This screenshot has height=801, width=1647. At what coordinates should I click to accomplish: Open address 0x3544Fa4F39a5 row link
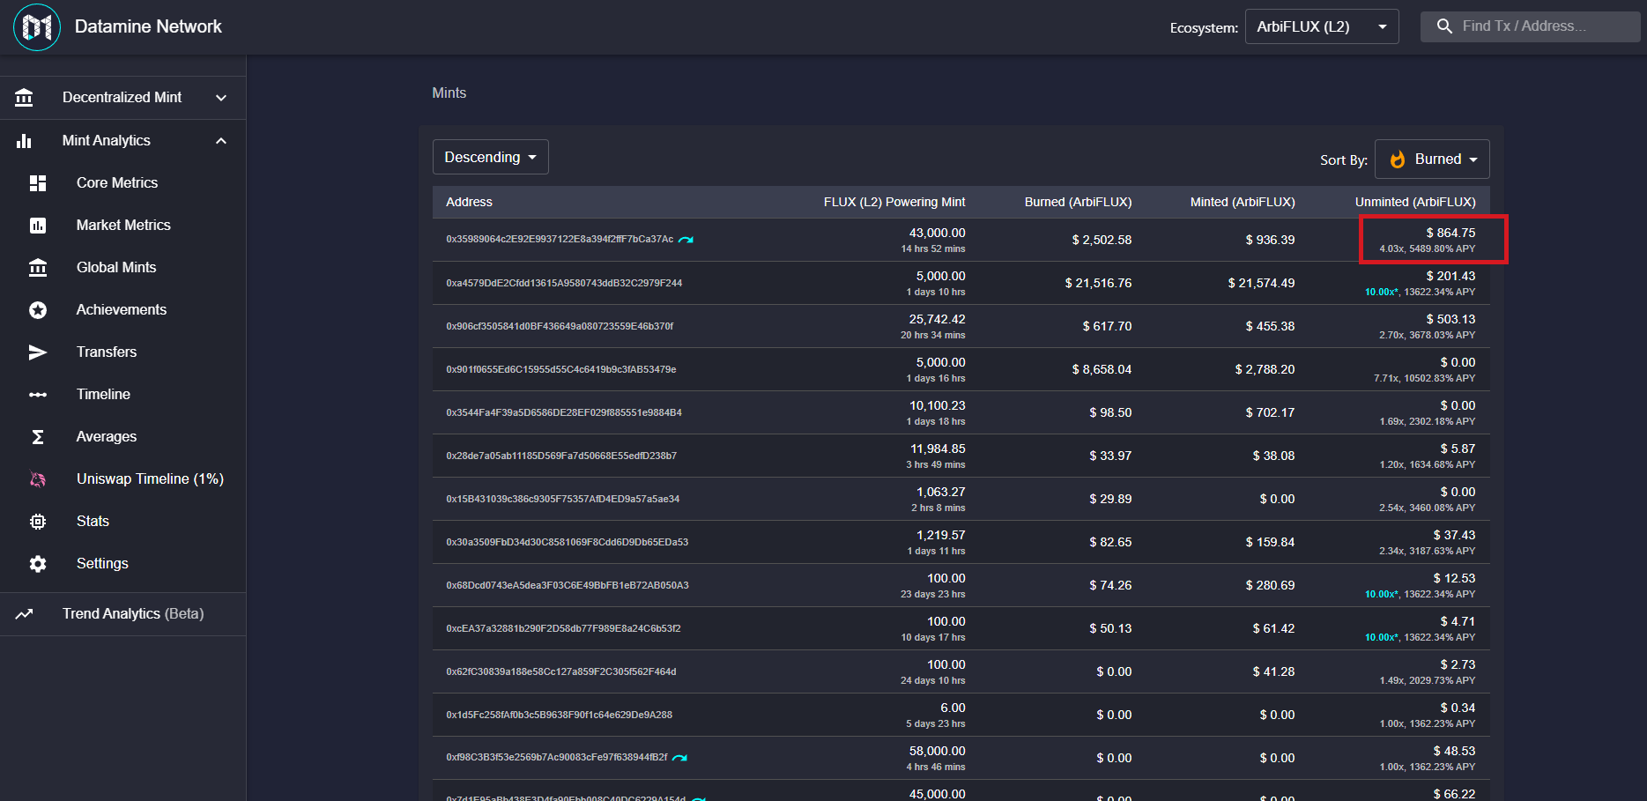[x=564, y=412]
